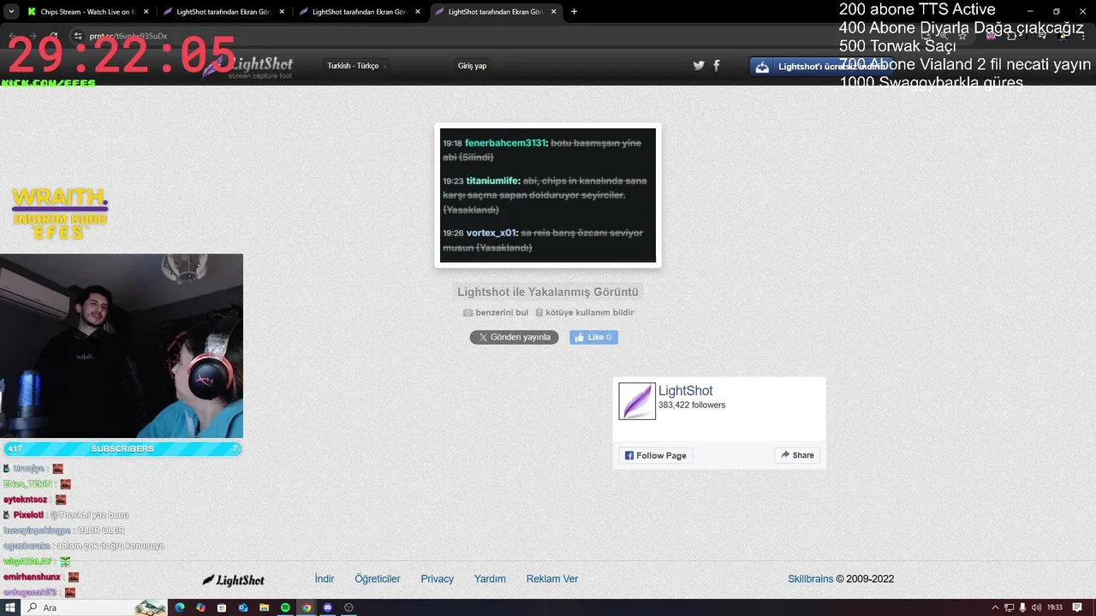
Task: Close the Chips Stream tab
Action: pos(146,12)
